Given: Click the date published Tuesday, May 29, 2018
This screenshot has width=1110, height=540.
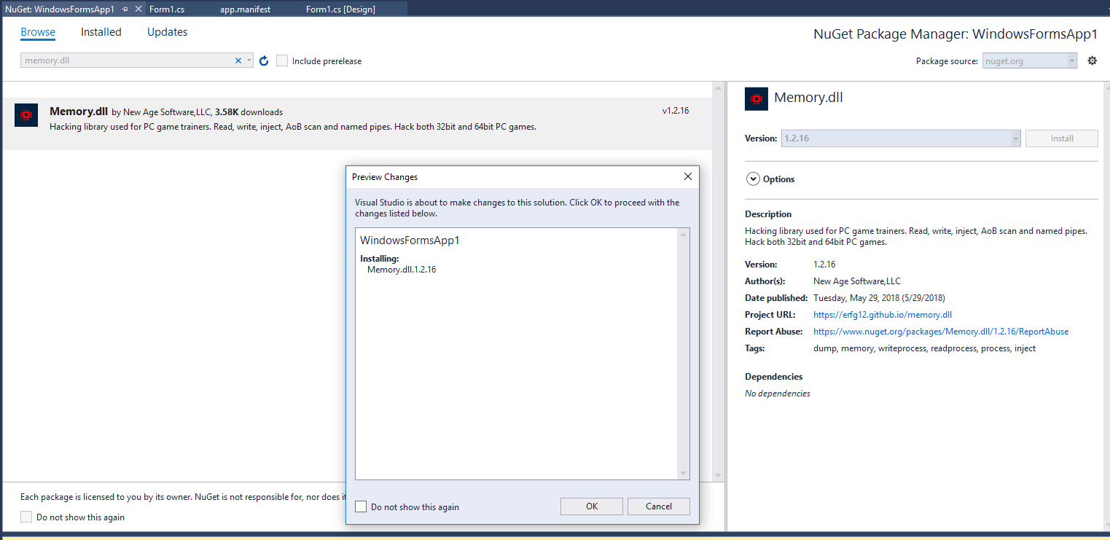Looking at the screenshot, I should click(x=879, y=298).
